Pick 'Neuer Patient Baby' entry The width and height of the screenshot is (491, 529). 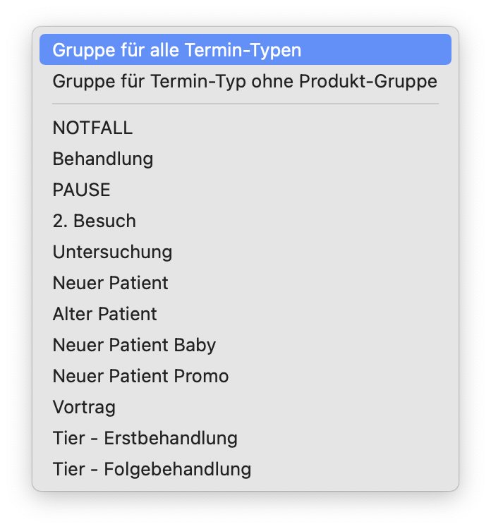pyautogui.click(x=134, y=345)
